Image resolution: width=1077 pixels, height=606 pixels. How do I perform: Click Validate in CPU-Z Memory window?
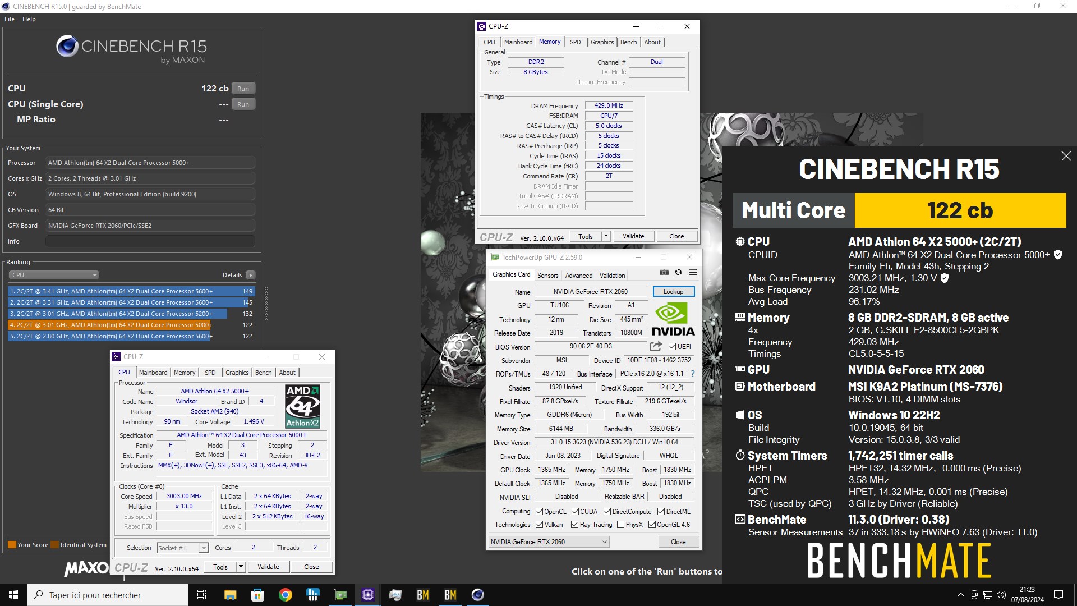(633, 236)
